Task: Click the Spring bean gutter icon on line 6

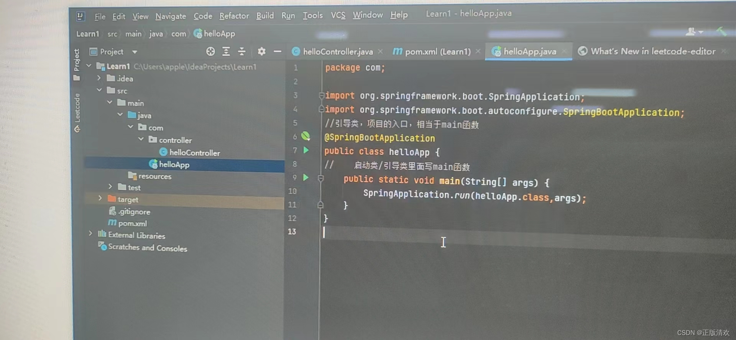Action: 306,136
